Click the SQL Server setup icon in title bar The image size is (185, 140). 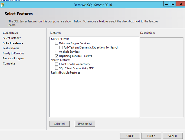coord(2,5)
